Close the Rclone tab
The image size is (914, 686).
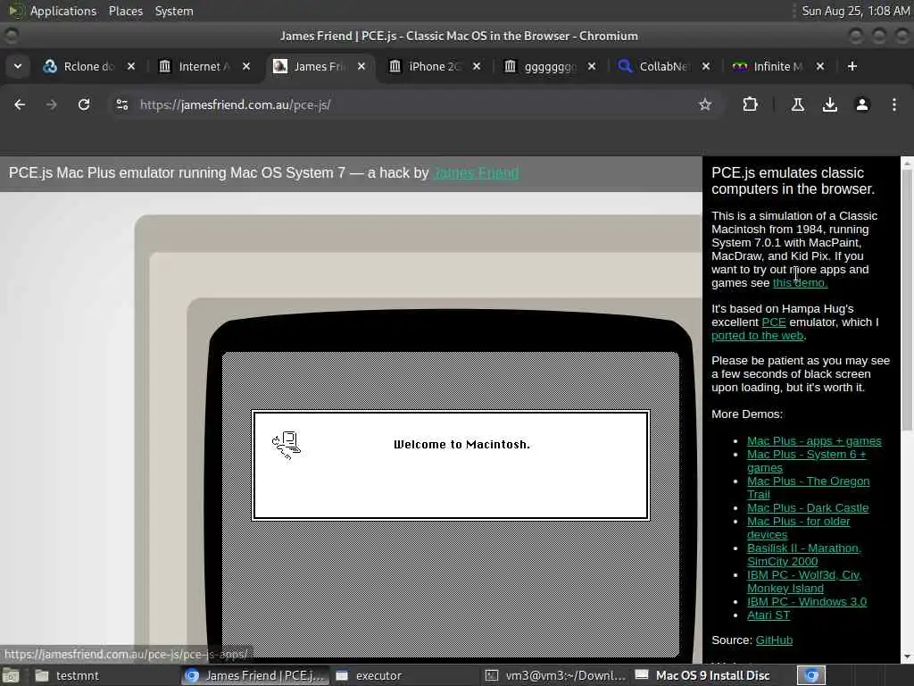click(x=131, y=66)
